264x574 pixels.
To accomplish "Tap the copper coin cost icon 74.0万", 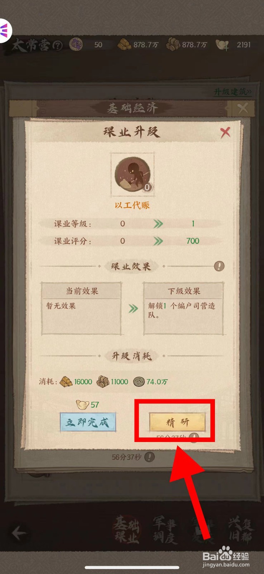I will [139, 382].
